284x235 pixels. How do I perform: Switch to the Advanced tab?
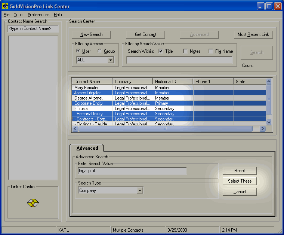[87, 148]
